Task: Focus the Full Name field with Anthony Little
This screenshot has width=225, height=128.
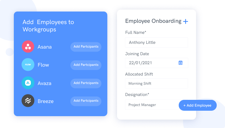Action: (x=157, y=43)
